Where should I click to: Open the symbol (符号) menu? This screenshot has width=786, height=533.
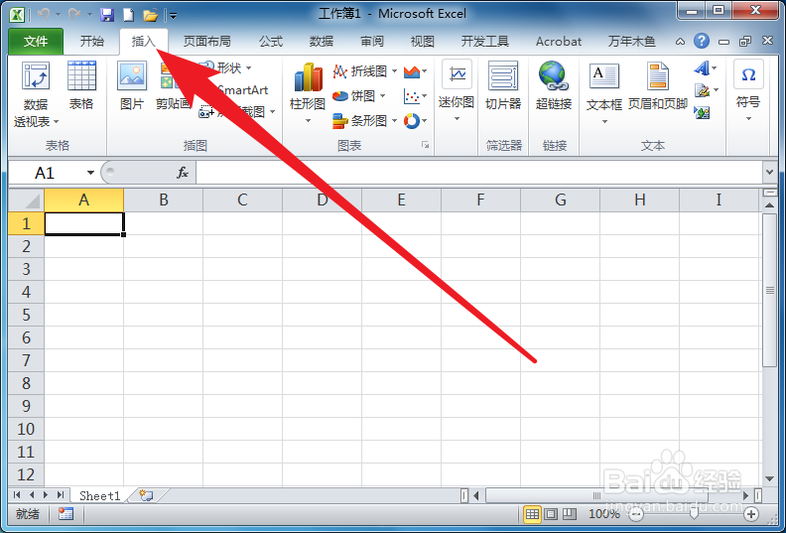pyautogui.click(x=748, y=90)
